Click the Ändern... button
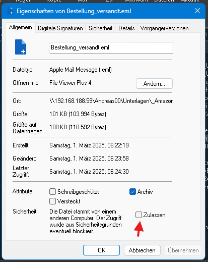208x262 pixels. tap(154, 84)
